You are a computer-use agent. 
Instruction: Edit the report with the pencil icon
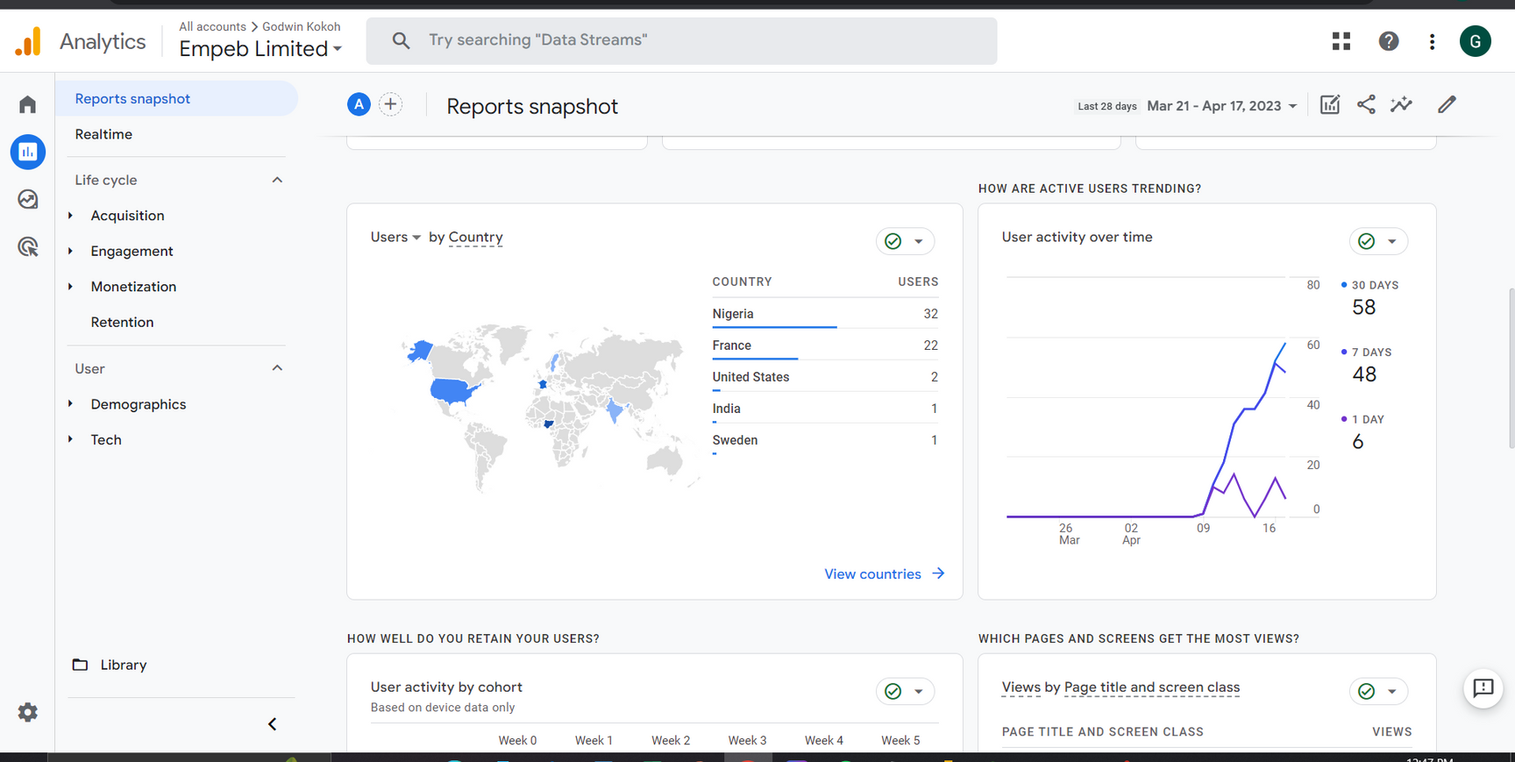click(1447, 104)
